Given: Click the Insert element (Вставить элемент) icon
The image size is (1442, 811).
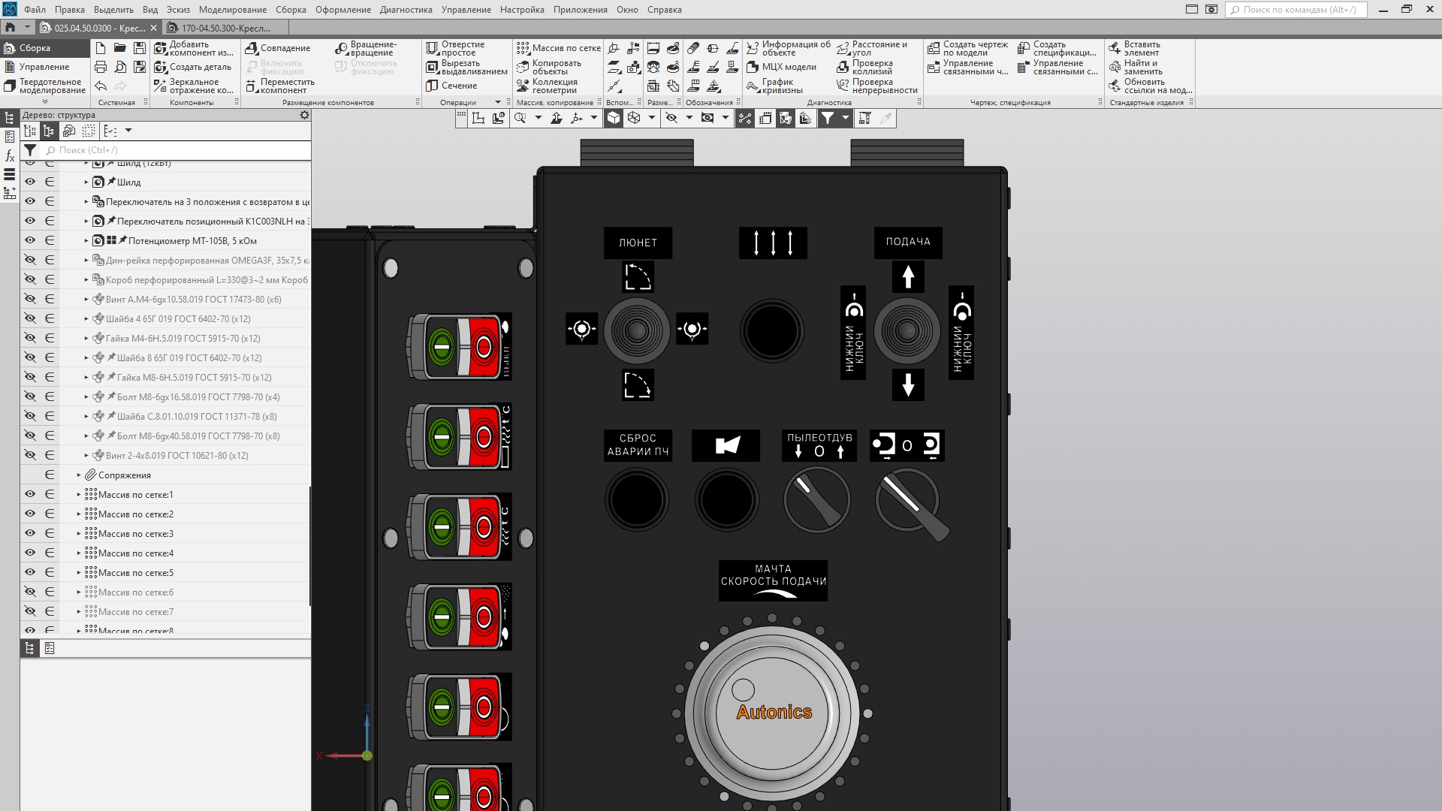Looking at the screenshot, I should [1115, 48].
